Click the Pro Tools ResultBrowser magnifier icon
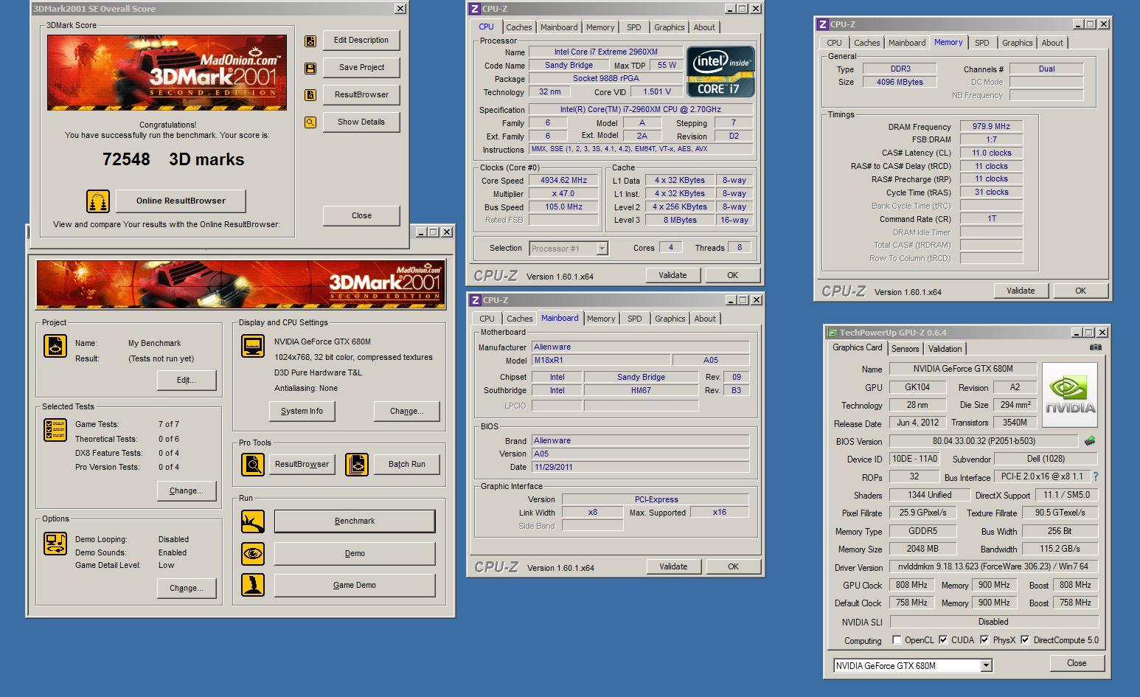The width and height of the screenshot is (1140, 697). pyautogui.click(x=253, y=465)
